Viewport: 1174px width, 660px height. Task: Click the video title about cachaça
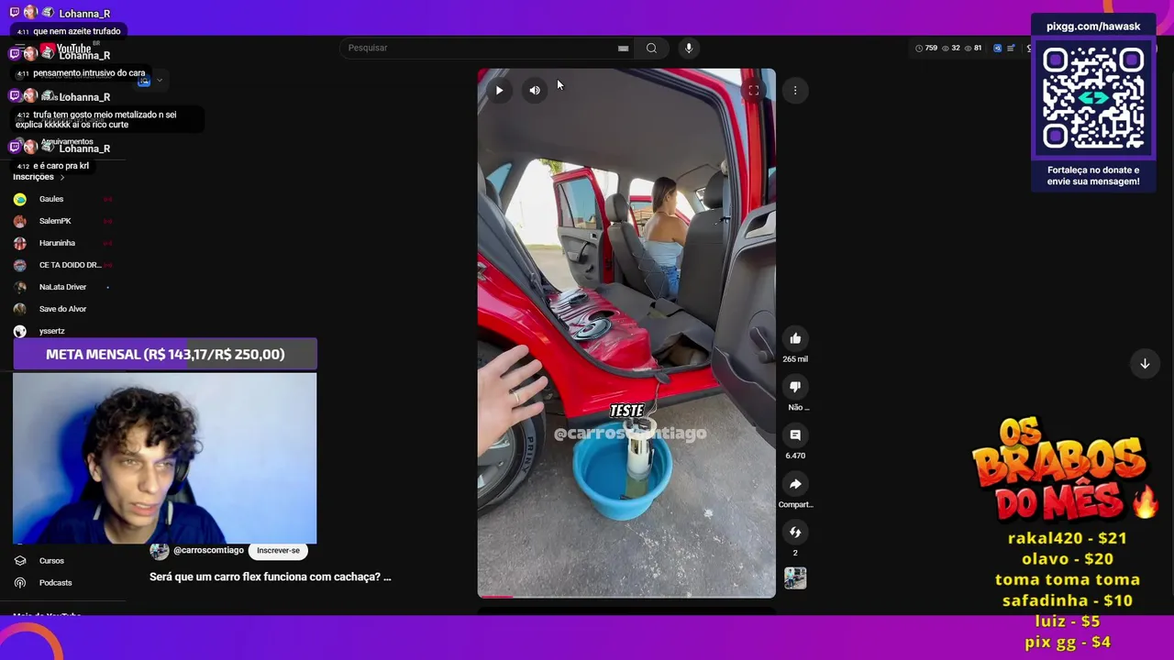tap(270, 577)
